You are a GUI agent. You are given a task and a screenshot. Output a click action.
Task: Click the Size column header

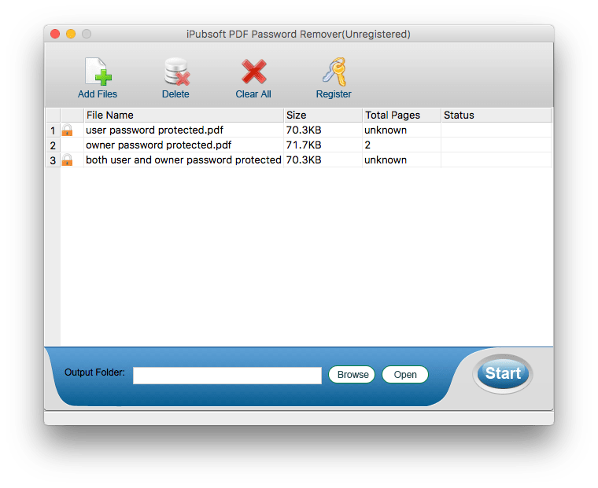tap(323, 115)
